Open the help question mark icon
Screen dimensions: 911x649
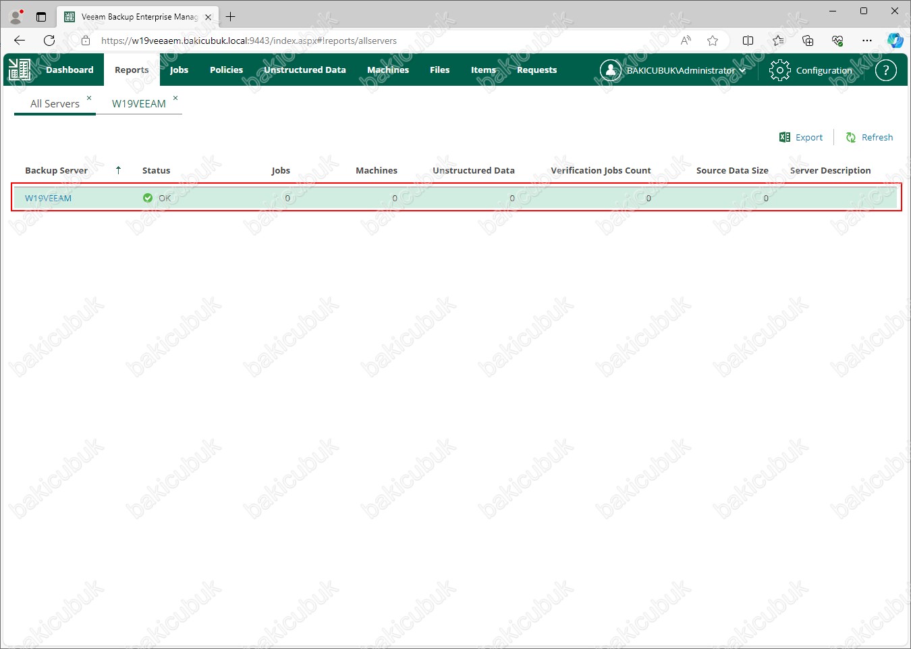coord(885,70)
